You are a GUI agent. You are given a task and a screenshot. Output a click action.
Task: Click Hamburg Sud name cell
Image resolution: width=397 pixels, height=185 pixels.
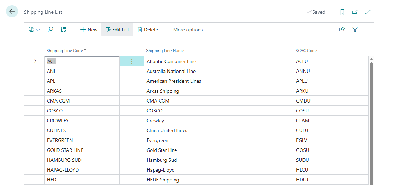pyautogui.click(x=219, y=160)
